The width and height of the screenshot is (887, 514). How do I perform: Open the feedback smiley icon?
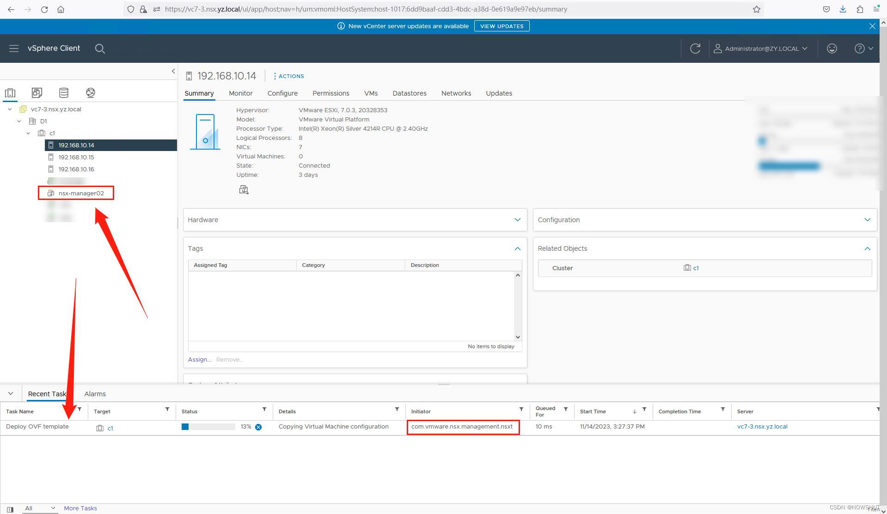tap(832, 48)
